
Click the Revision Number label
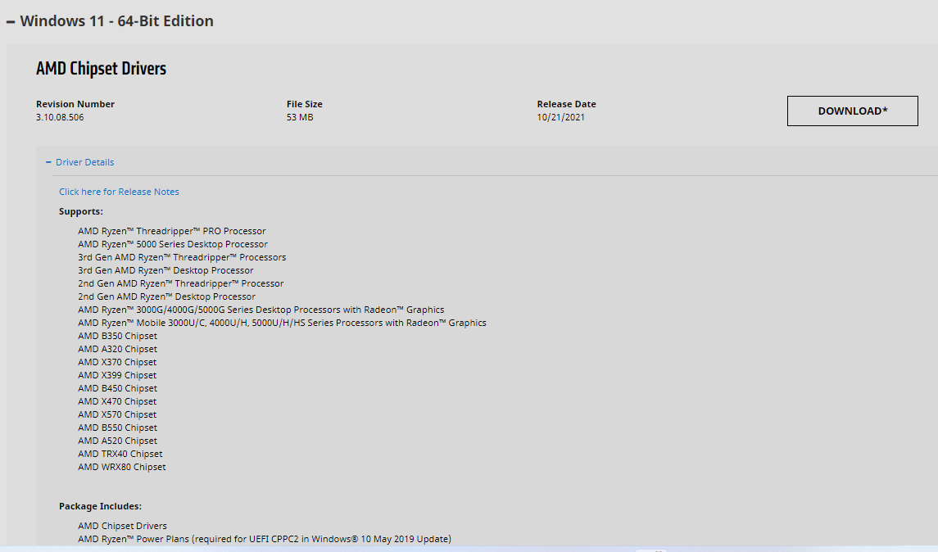(75, 104)
